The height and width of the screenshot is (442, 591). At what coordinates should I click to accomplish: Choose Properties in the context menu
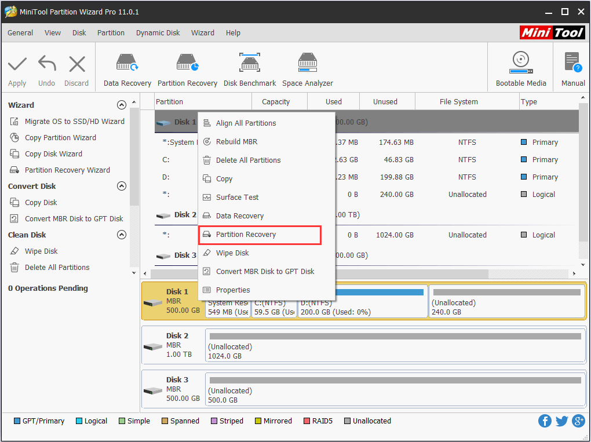(x=267, y=290)
